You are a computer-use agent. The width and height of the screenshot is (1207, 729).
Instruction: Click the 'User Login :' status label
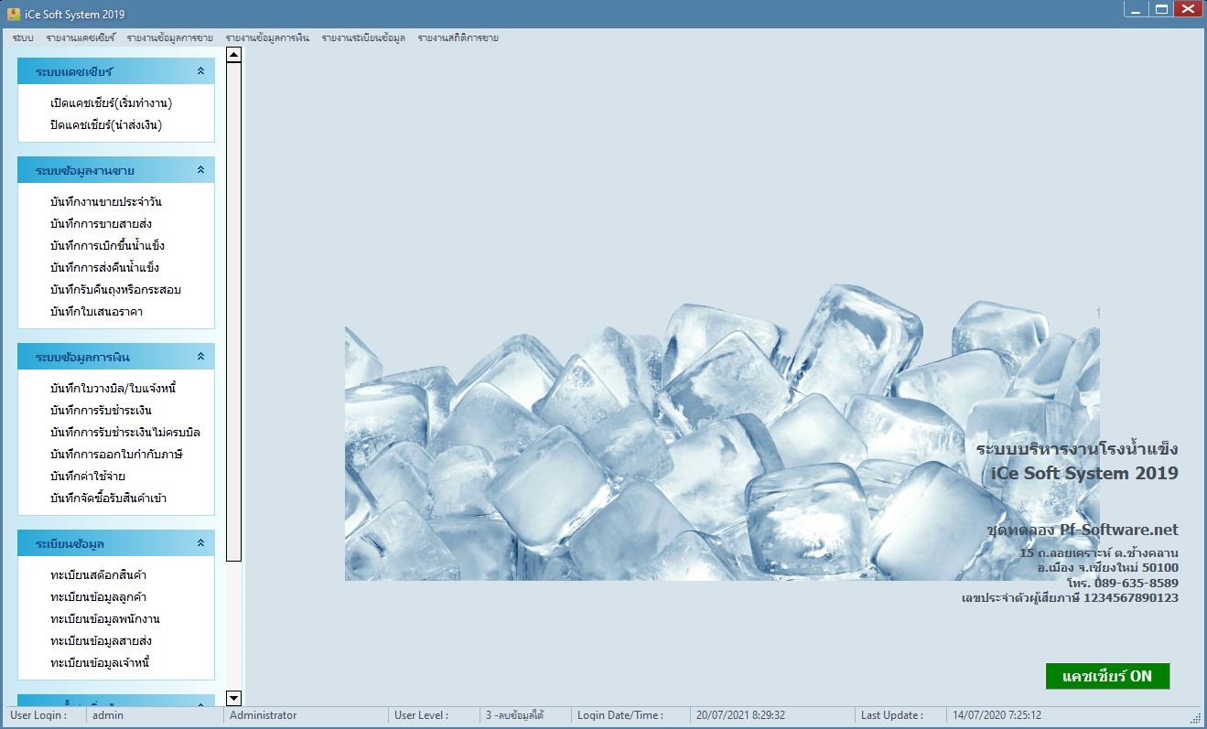pos(38,715)
